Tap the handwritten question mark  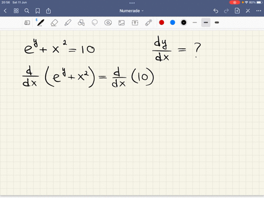pyautogui.click(x=197, y=50)
